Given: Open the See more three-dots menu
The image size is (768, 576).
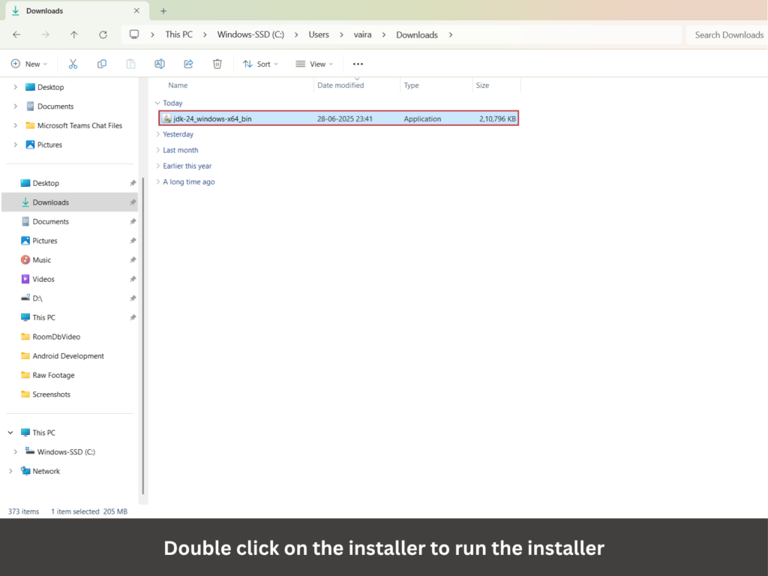Looking at the screenshot, I should click(358, 64).
